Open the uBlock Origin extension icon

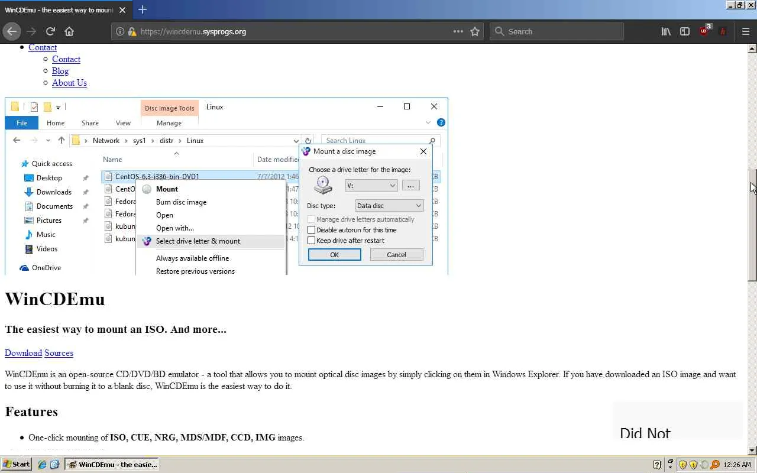click(704, 31)
